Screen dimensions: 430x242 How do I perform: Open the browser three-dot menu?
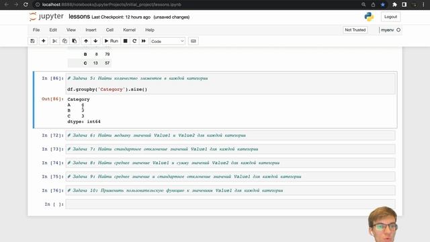(x=423, y=5)
